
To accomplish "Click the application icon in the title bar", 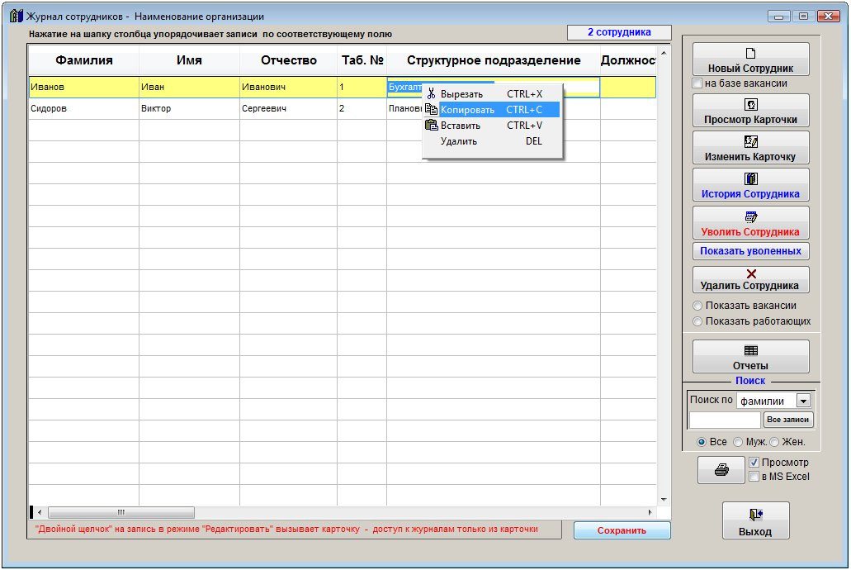I will point(17,16).
